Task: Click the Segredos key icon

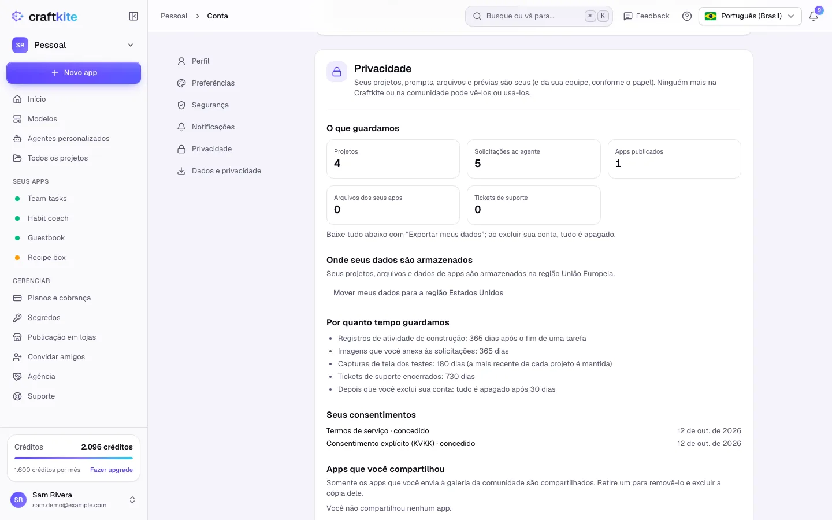Action: click(17, 318)
